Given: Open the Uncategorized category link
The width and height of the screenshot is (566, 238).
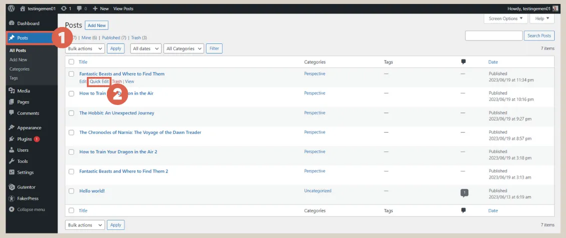Looking at the screenshot, I should coord(318,190).
